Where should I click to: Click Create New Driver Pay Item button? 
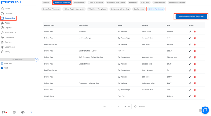(x=191, y=16)
